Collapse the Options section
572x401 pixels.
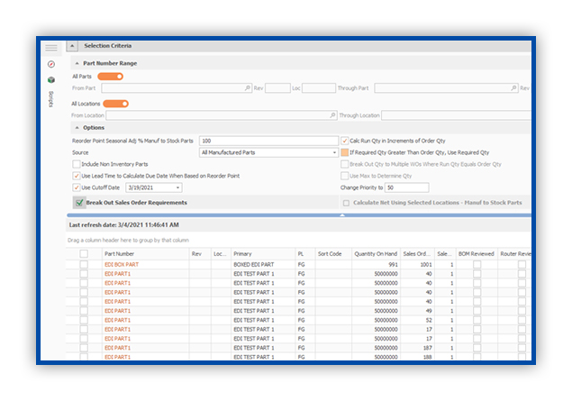coord(77,128)
